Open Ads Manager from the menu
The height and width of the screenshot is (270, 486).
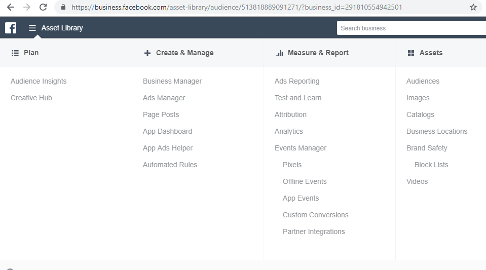[164, 98]
